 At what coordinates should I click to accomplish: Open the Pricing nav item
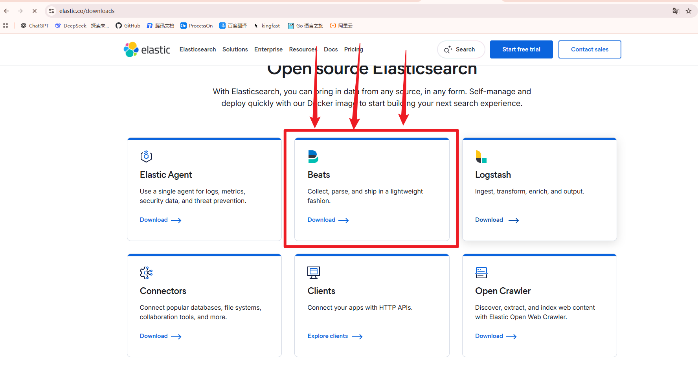click(354, 49)
